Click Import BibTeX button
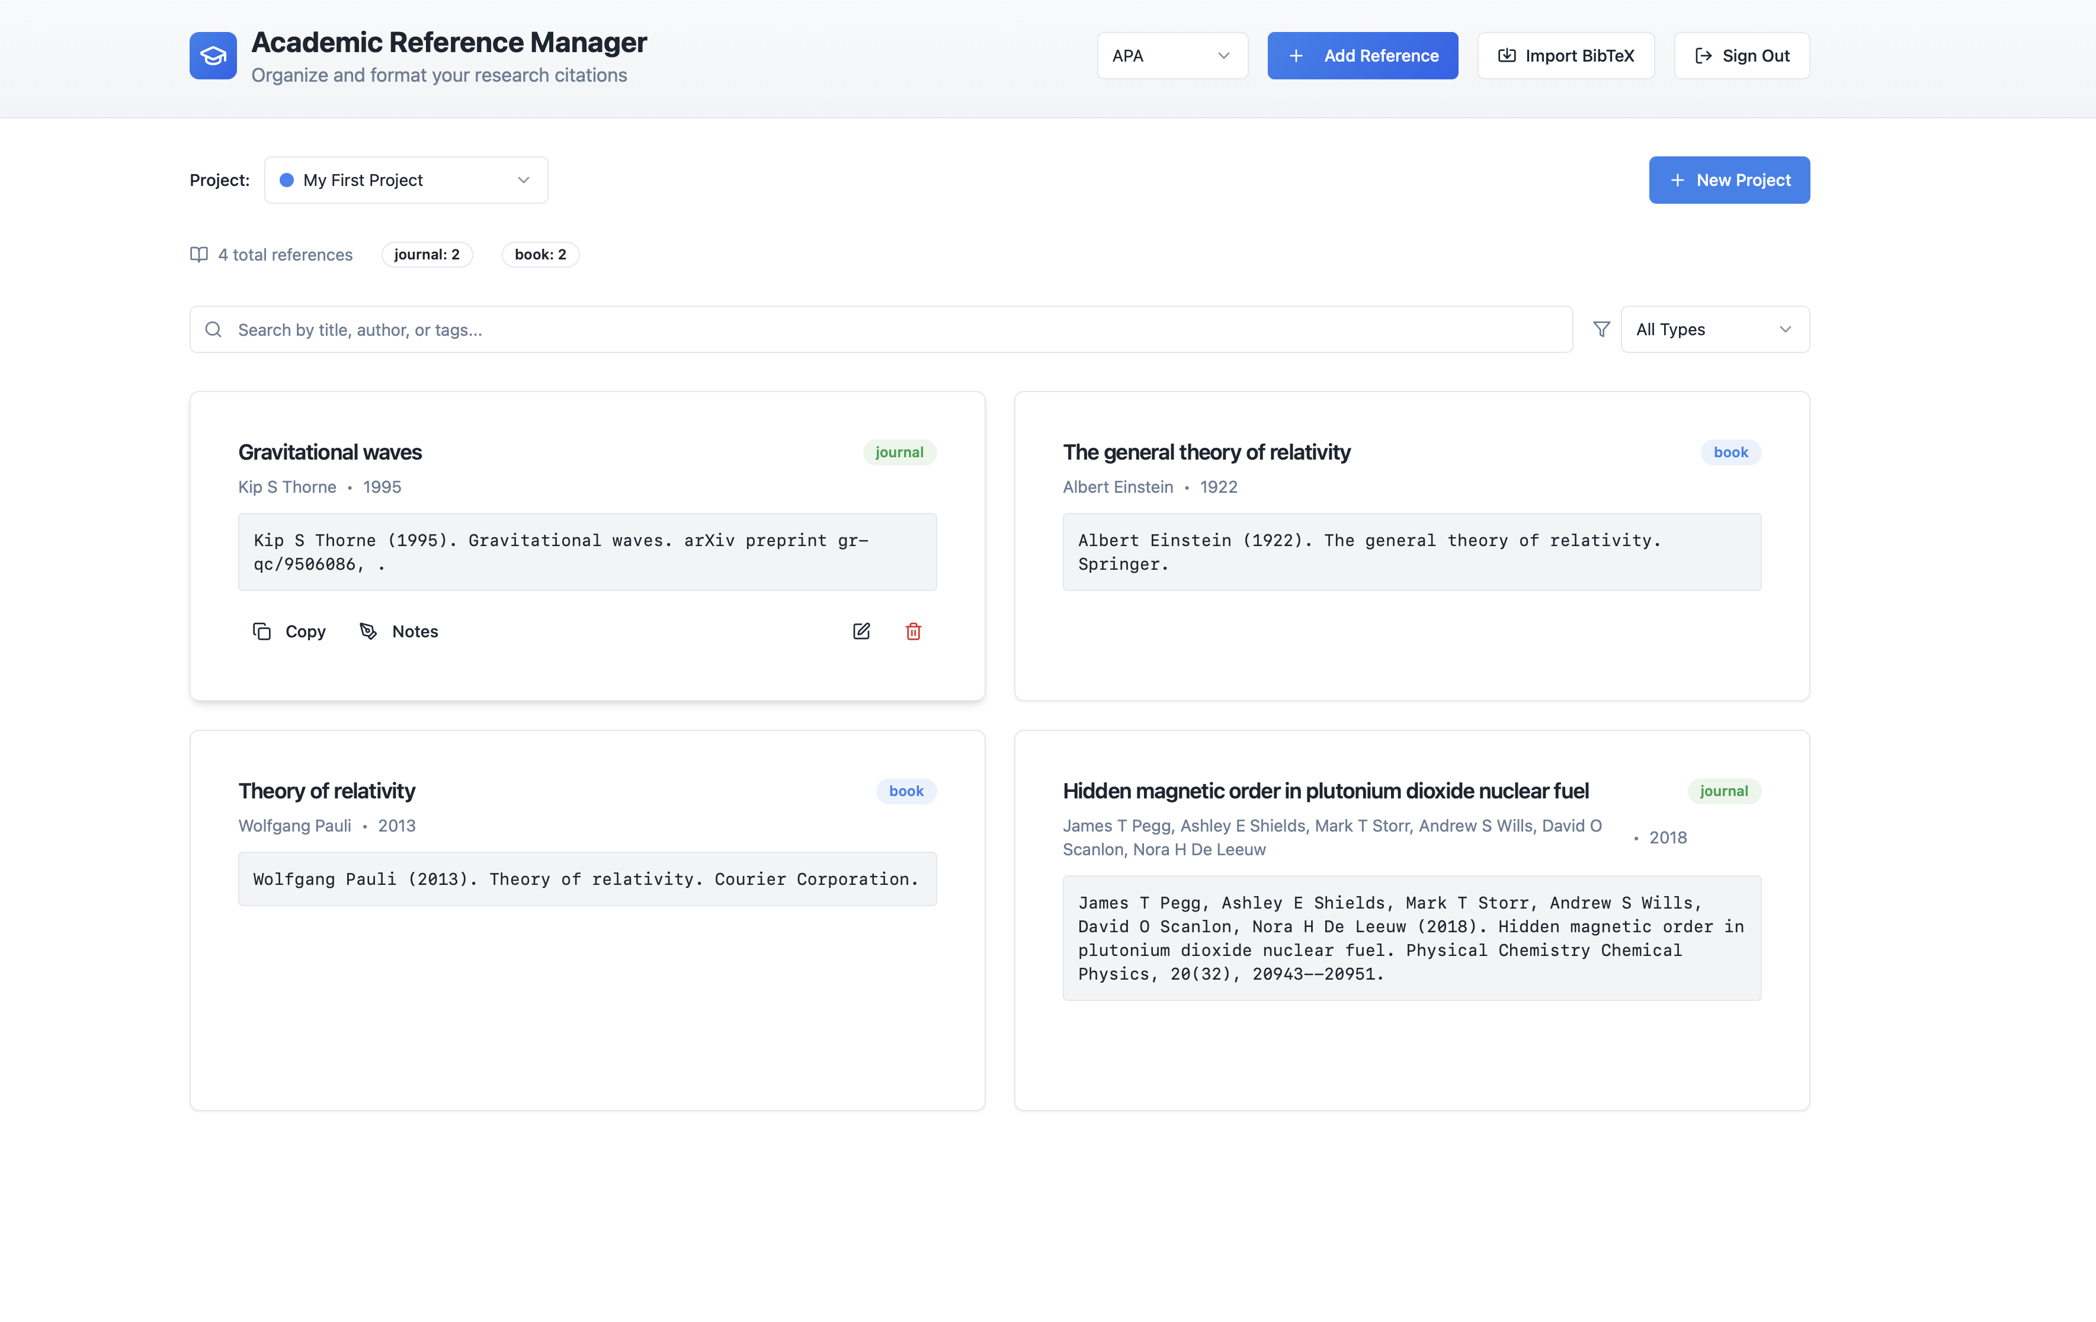This screenshot has width=2096, height=1322. (1565, 56)
